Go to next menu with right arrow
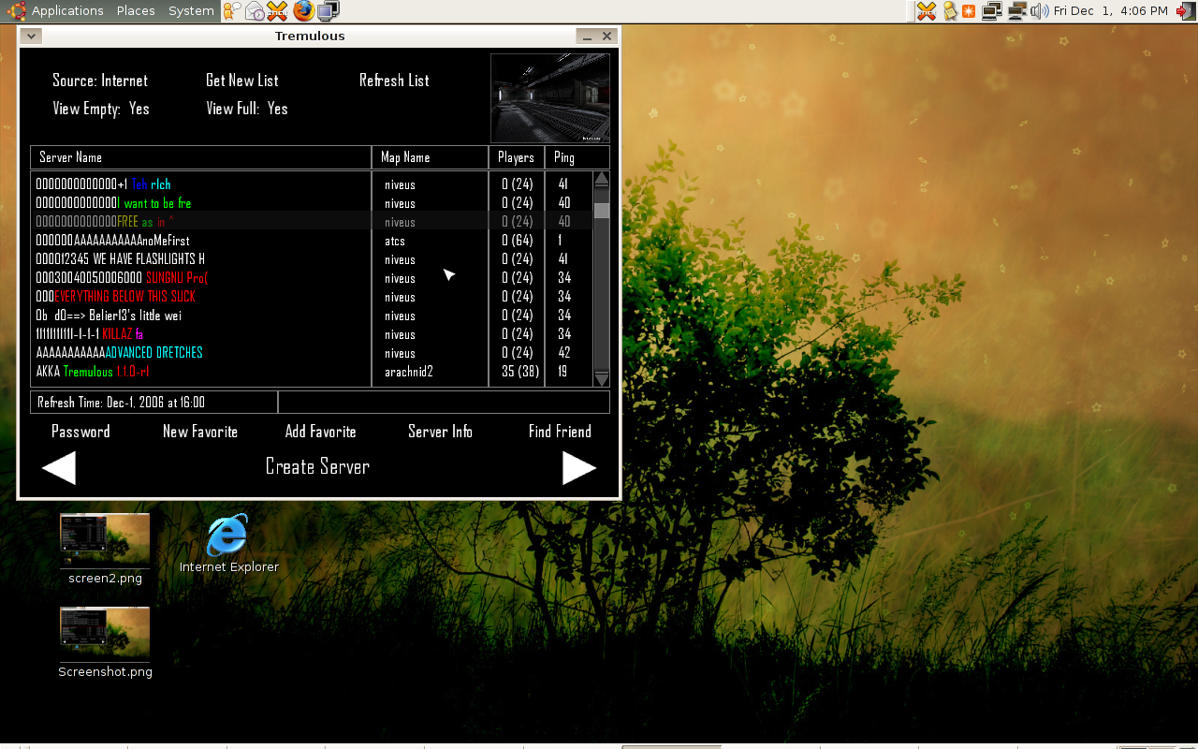 coord(578,468)
